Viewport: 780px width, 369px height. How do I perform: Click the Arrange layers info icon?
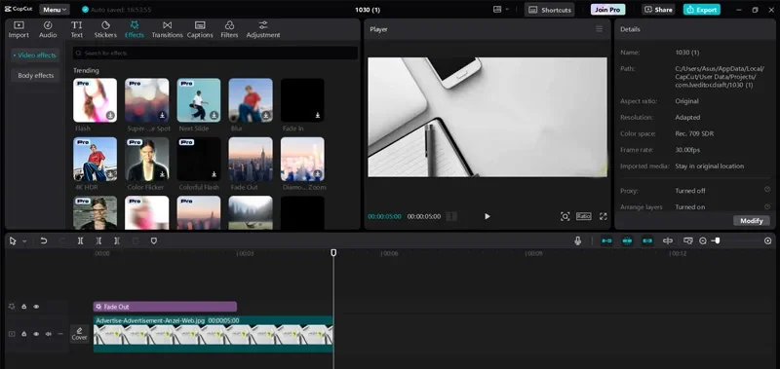tap(767, 206)
